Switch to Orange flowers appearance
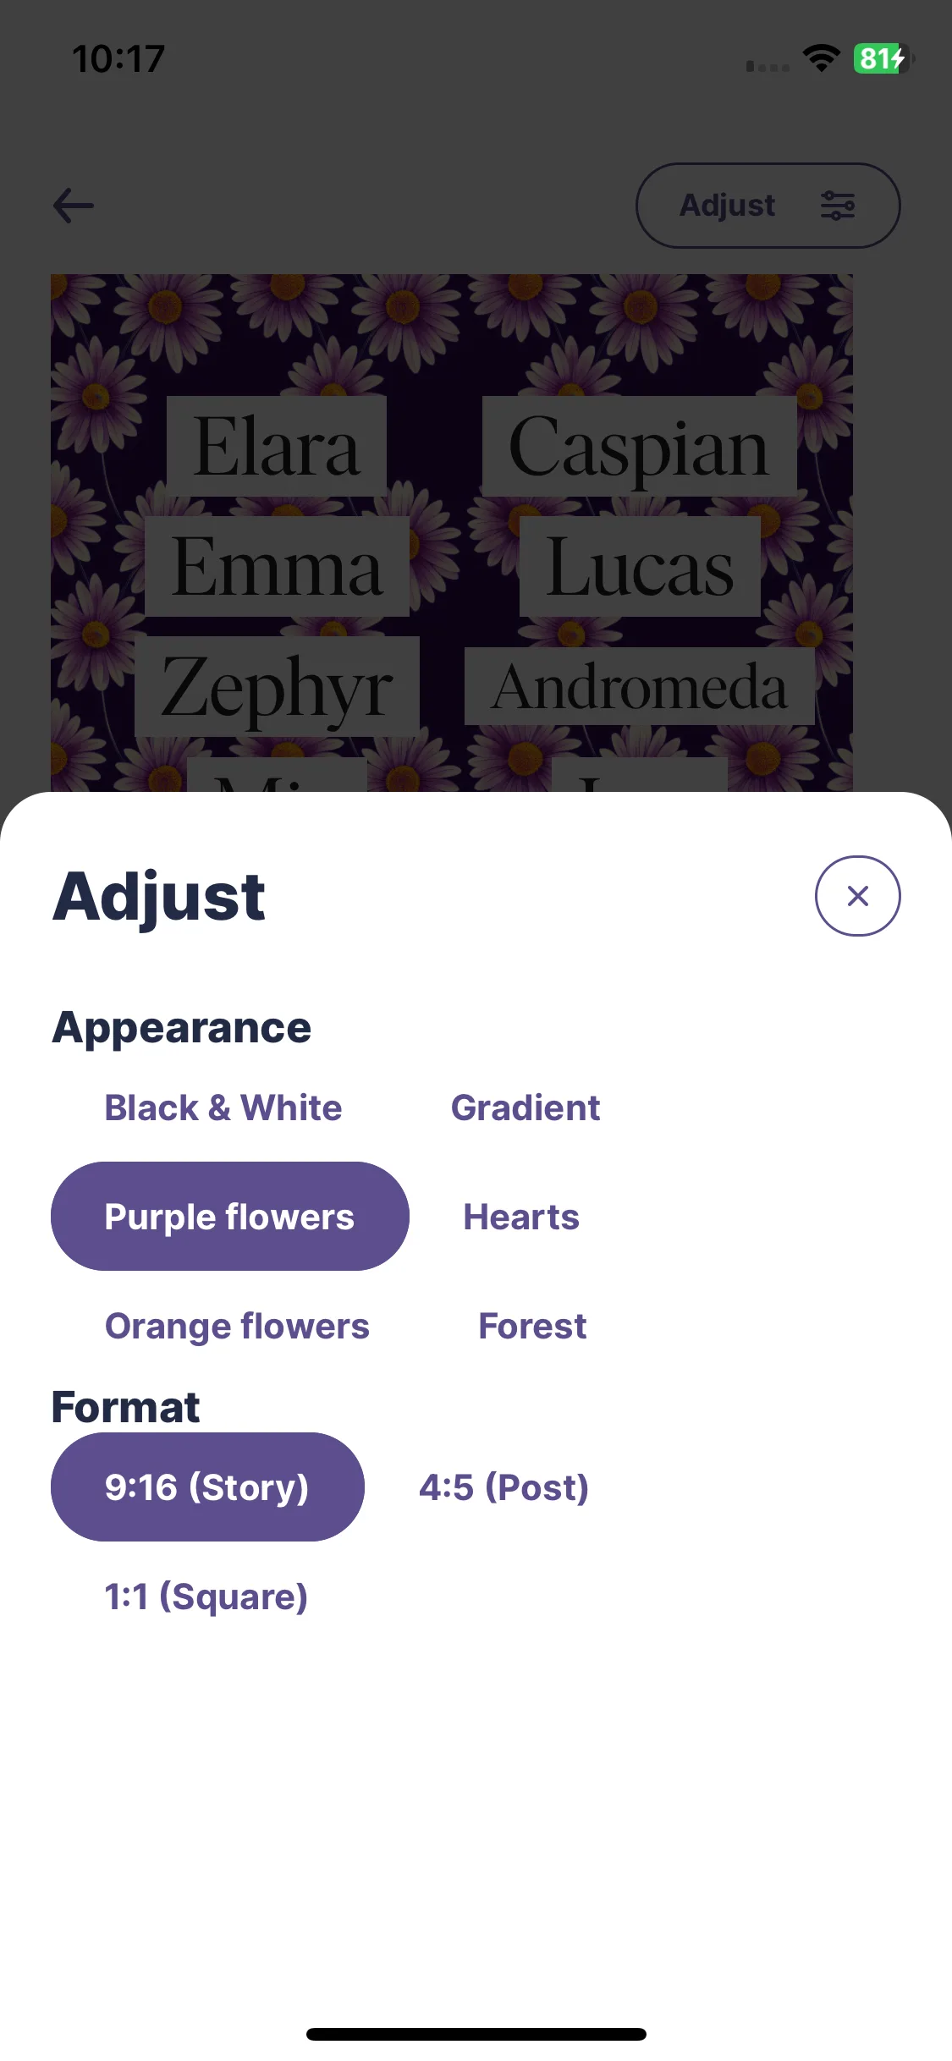The image size is (952, 2061). click(x=237, y=1326)
